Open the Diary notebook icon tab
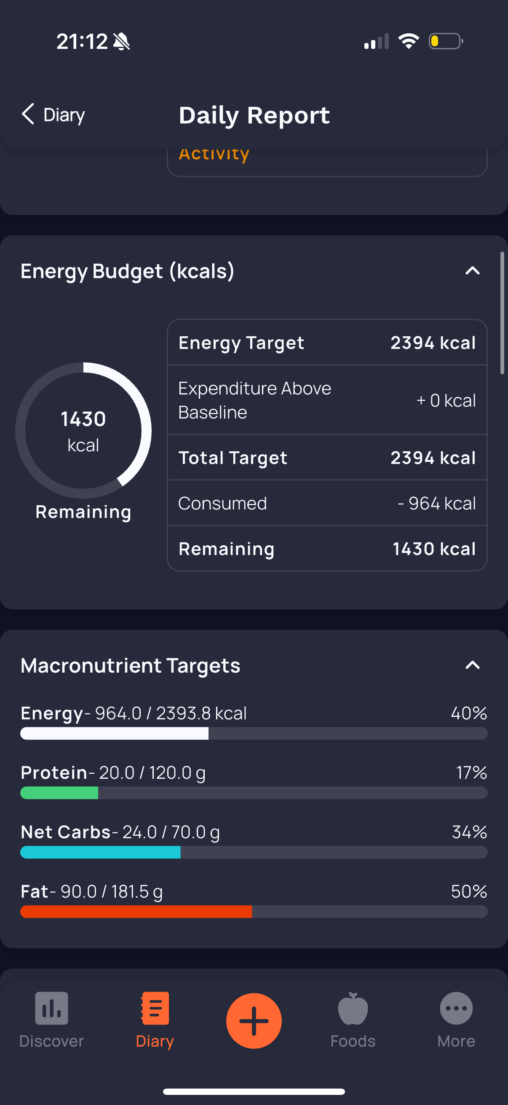The width and height of the screenshot is (508, 1105). [x=155, y=1008]
